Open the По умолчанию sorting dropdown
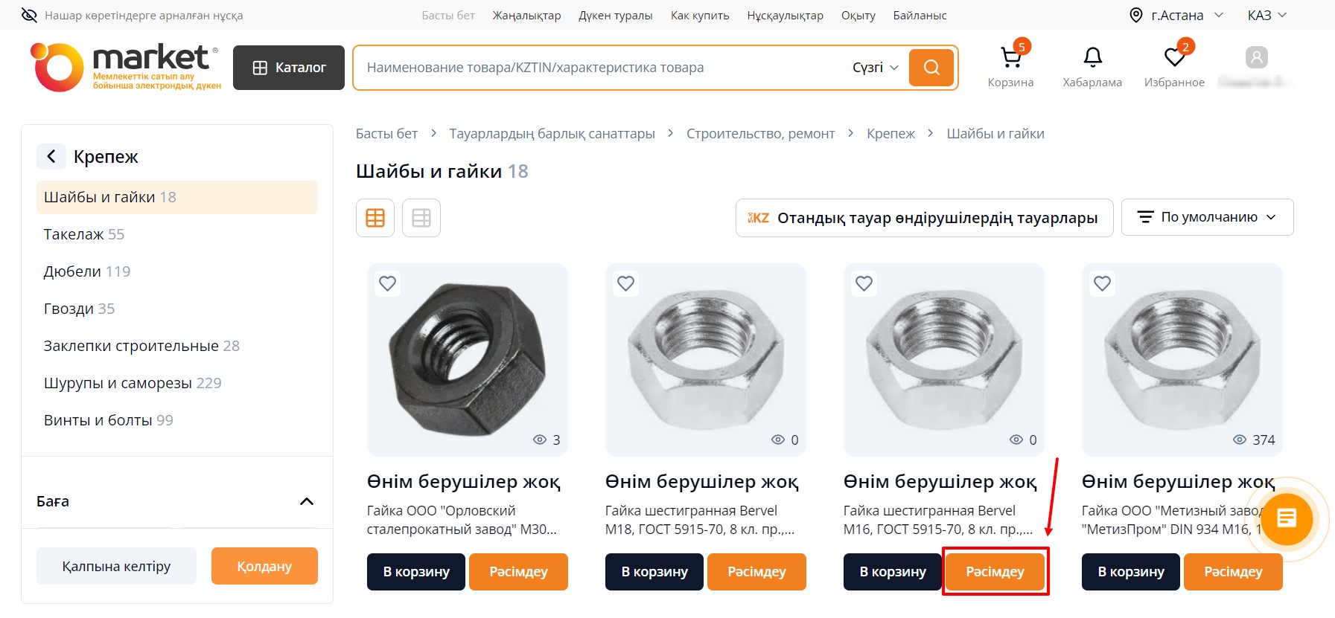 click(1207, 217)
